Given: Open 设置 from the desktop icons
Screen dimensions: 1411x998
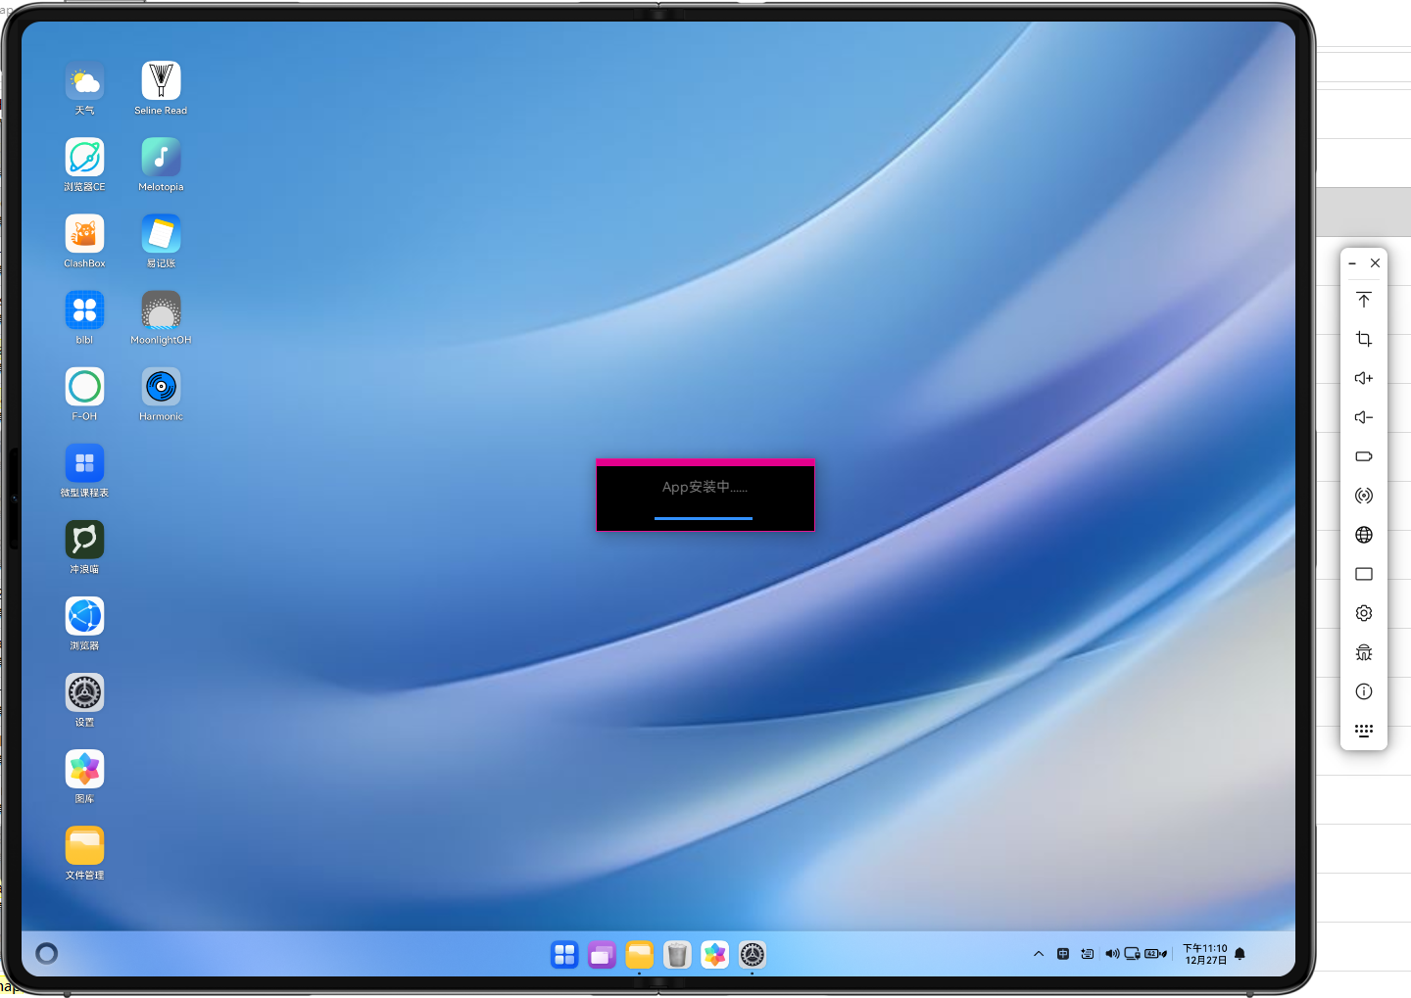Looking at the screenshot, I should (84, 692).
